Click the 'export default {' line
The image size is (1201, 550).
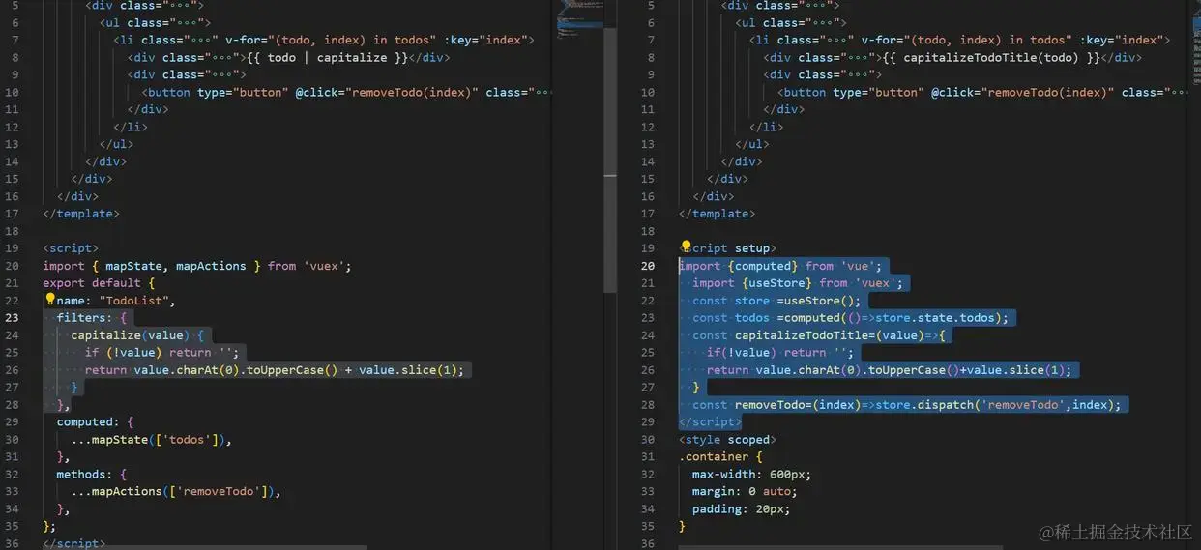[x=99, y=283]
